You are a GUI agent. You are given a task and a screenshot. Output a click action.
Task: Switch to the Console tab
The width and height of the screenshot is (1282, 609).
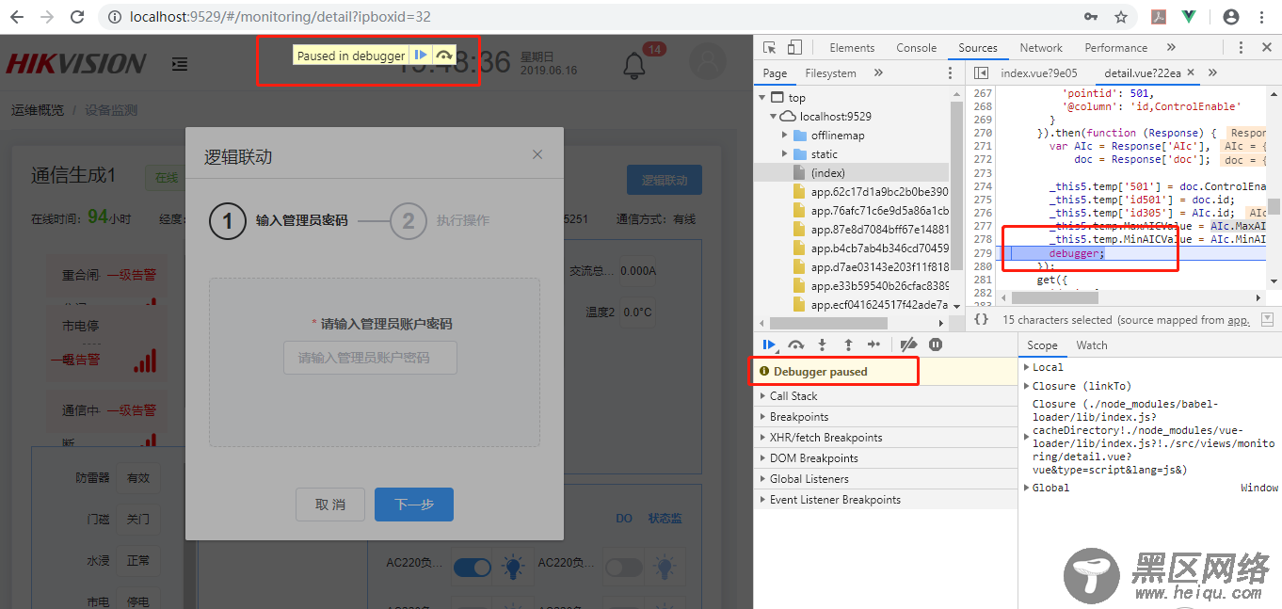pyautogui.click(x=916, y=48)
